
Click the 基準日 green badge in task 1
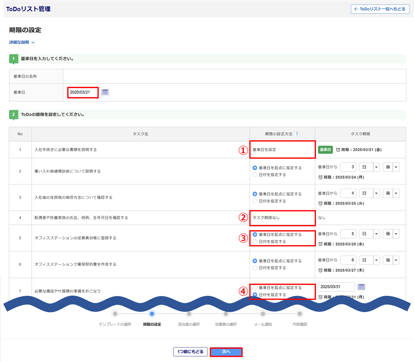click(x=325, y=150)
